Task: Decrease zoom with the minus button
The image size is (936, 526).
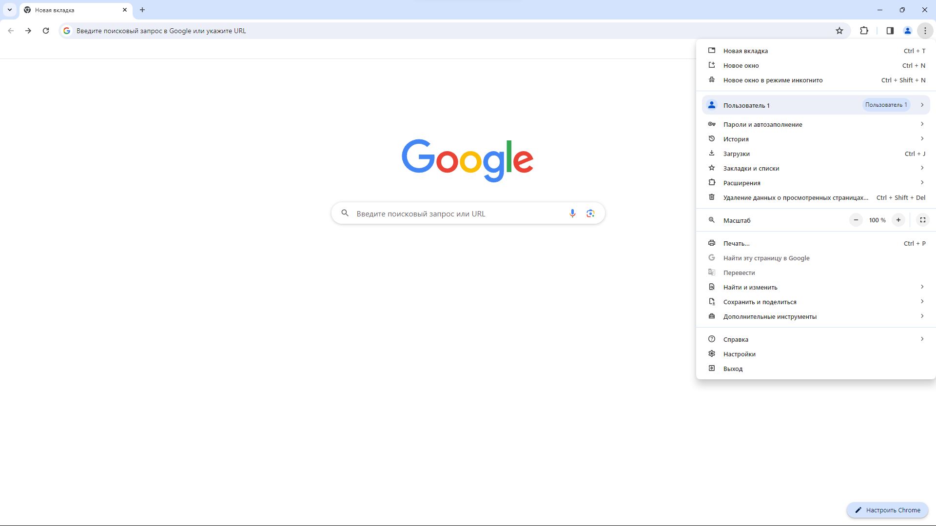Action: (856, 220)
